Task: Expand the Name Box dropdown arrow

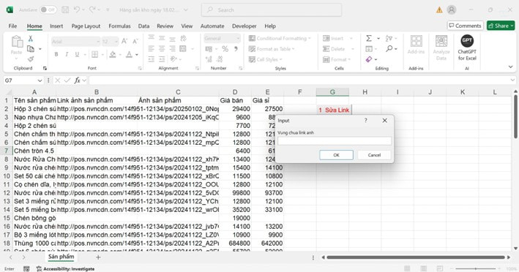Action: pos(40,80)
